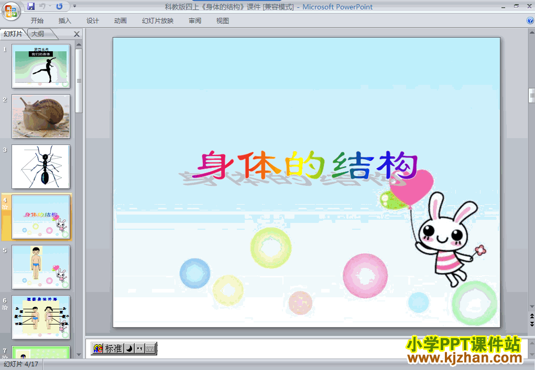The height and width of the screenshot is (370, 535).
Task: Open the 视图 ribbon tab
Action: (223, 21)
